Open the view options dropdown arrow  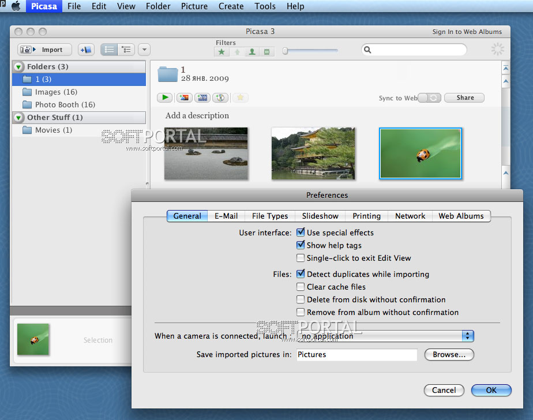144,50
